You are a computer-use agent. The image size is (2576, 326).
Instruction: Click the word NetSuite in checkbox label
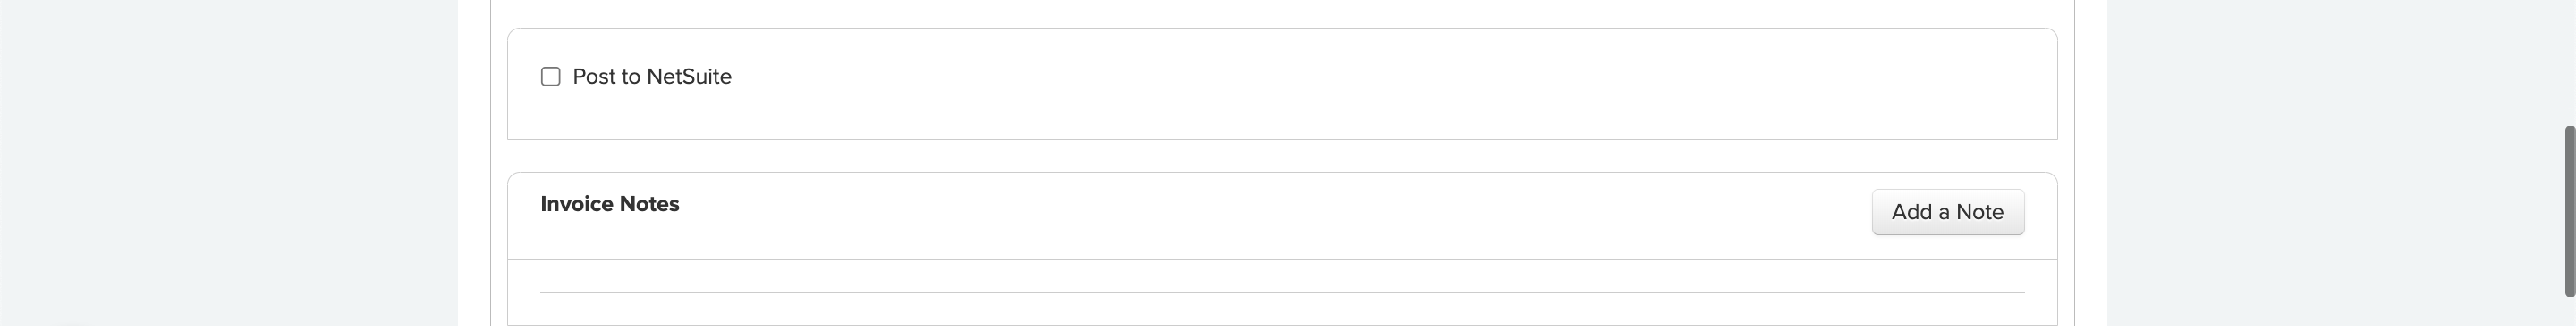[689, 77]
